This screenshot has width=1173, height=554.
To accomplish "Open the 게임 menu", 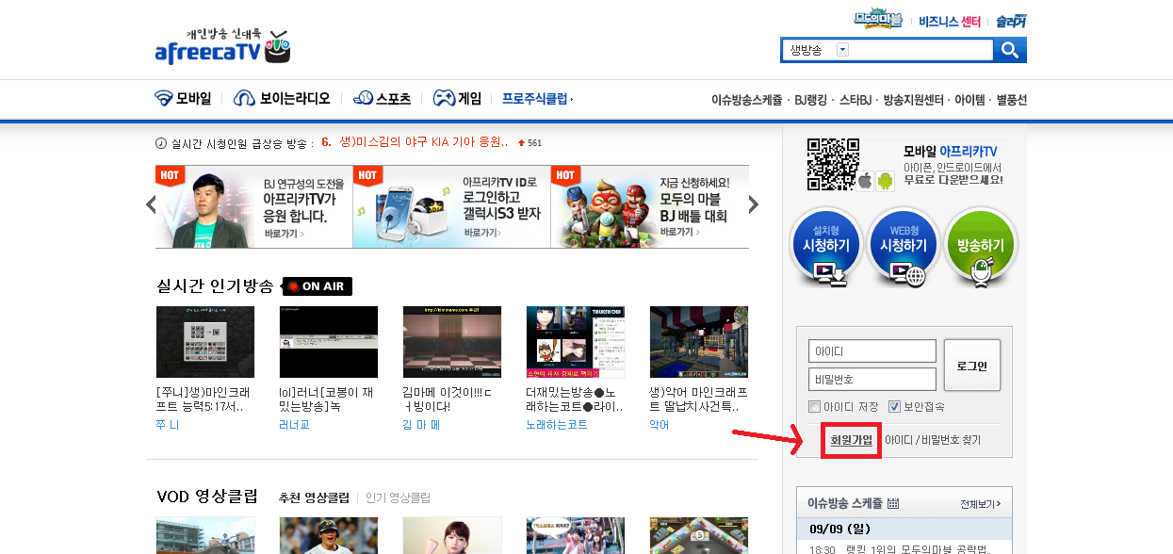I will (x=457, y=98).
